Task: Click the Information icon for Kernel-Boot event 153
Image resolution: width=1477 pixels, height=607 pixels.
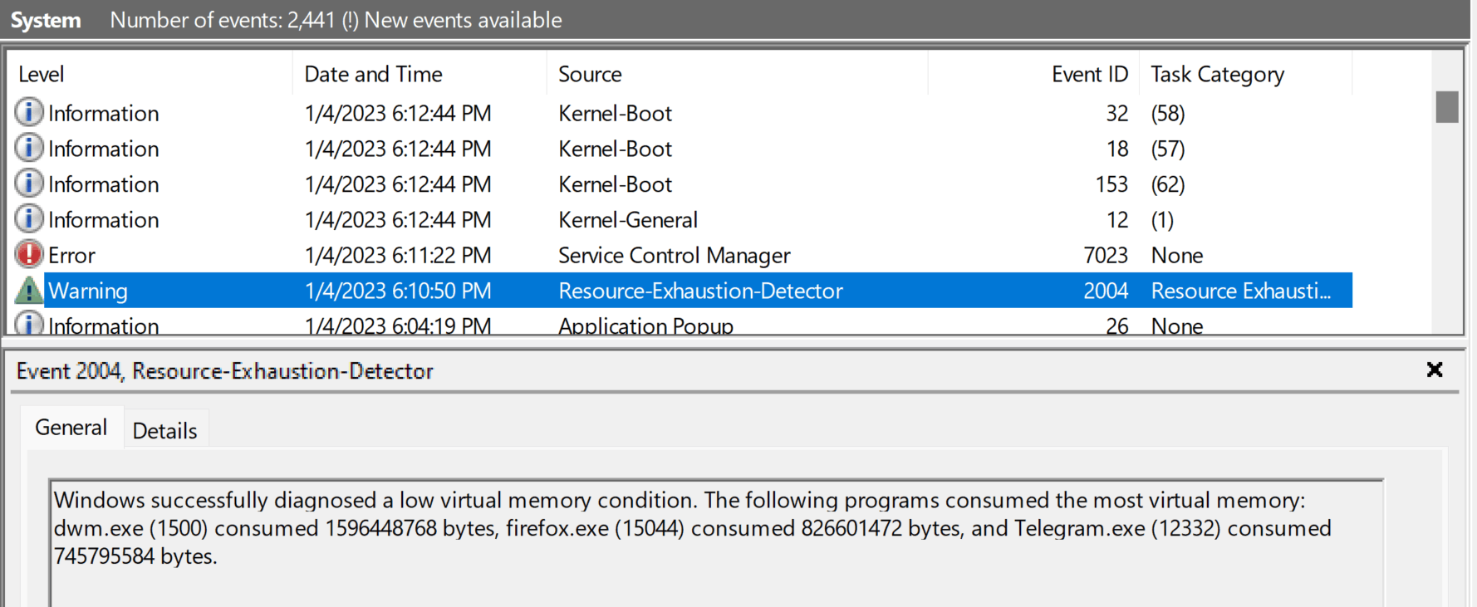Action: (x=29, y=184)
